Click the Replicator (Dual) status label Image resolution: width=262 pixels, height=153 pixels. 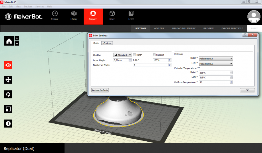coord(19,148)
